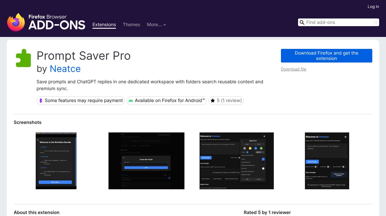386x216 pixels.
Task: Click the search magnifier icon
Action: [302, 22]
